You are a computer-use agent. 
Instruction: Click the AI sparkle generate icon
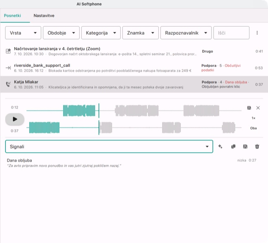pyautogui.click(x=220, y=146)
